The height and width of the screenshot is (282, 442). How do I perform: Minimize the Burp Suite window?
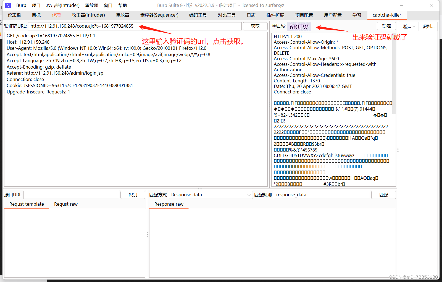coord(401,5)
